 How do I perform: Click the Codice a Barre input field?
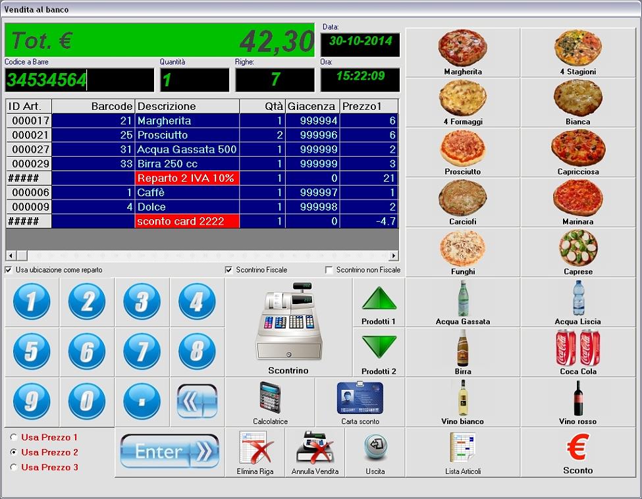[x=79, y=80]
